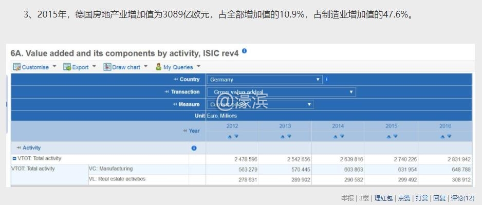Click real estate value 299 492
The width and height of the screenshot is (482, 205).
407,180
